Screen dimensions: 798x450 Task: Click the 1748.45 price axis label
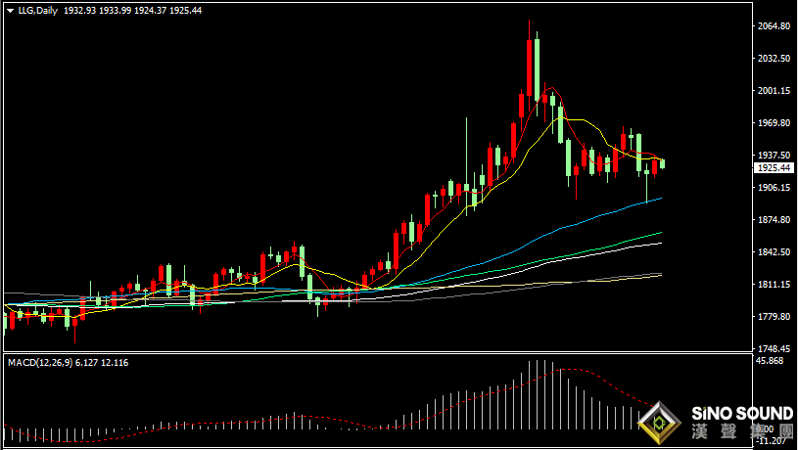point(775,349)
